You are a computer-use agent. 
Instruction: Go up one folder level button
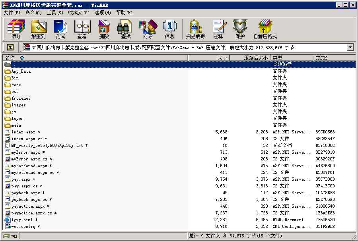10,47
